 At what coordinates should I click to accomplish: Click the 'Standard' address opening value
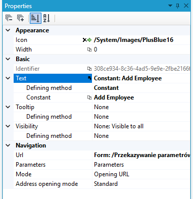[106, 184]
